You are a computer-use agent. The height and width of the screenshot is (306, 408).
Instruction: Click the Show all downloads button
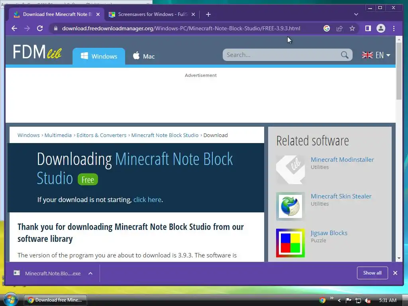point(372,273)
